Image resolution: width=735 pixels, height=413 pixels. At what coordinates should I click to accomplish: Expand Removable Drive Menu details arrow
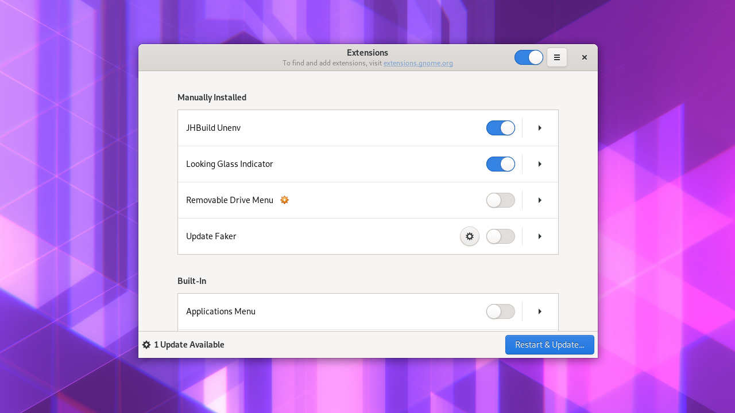540,200
